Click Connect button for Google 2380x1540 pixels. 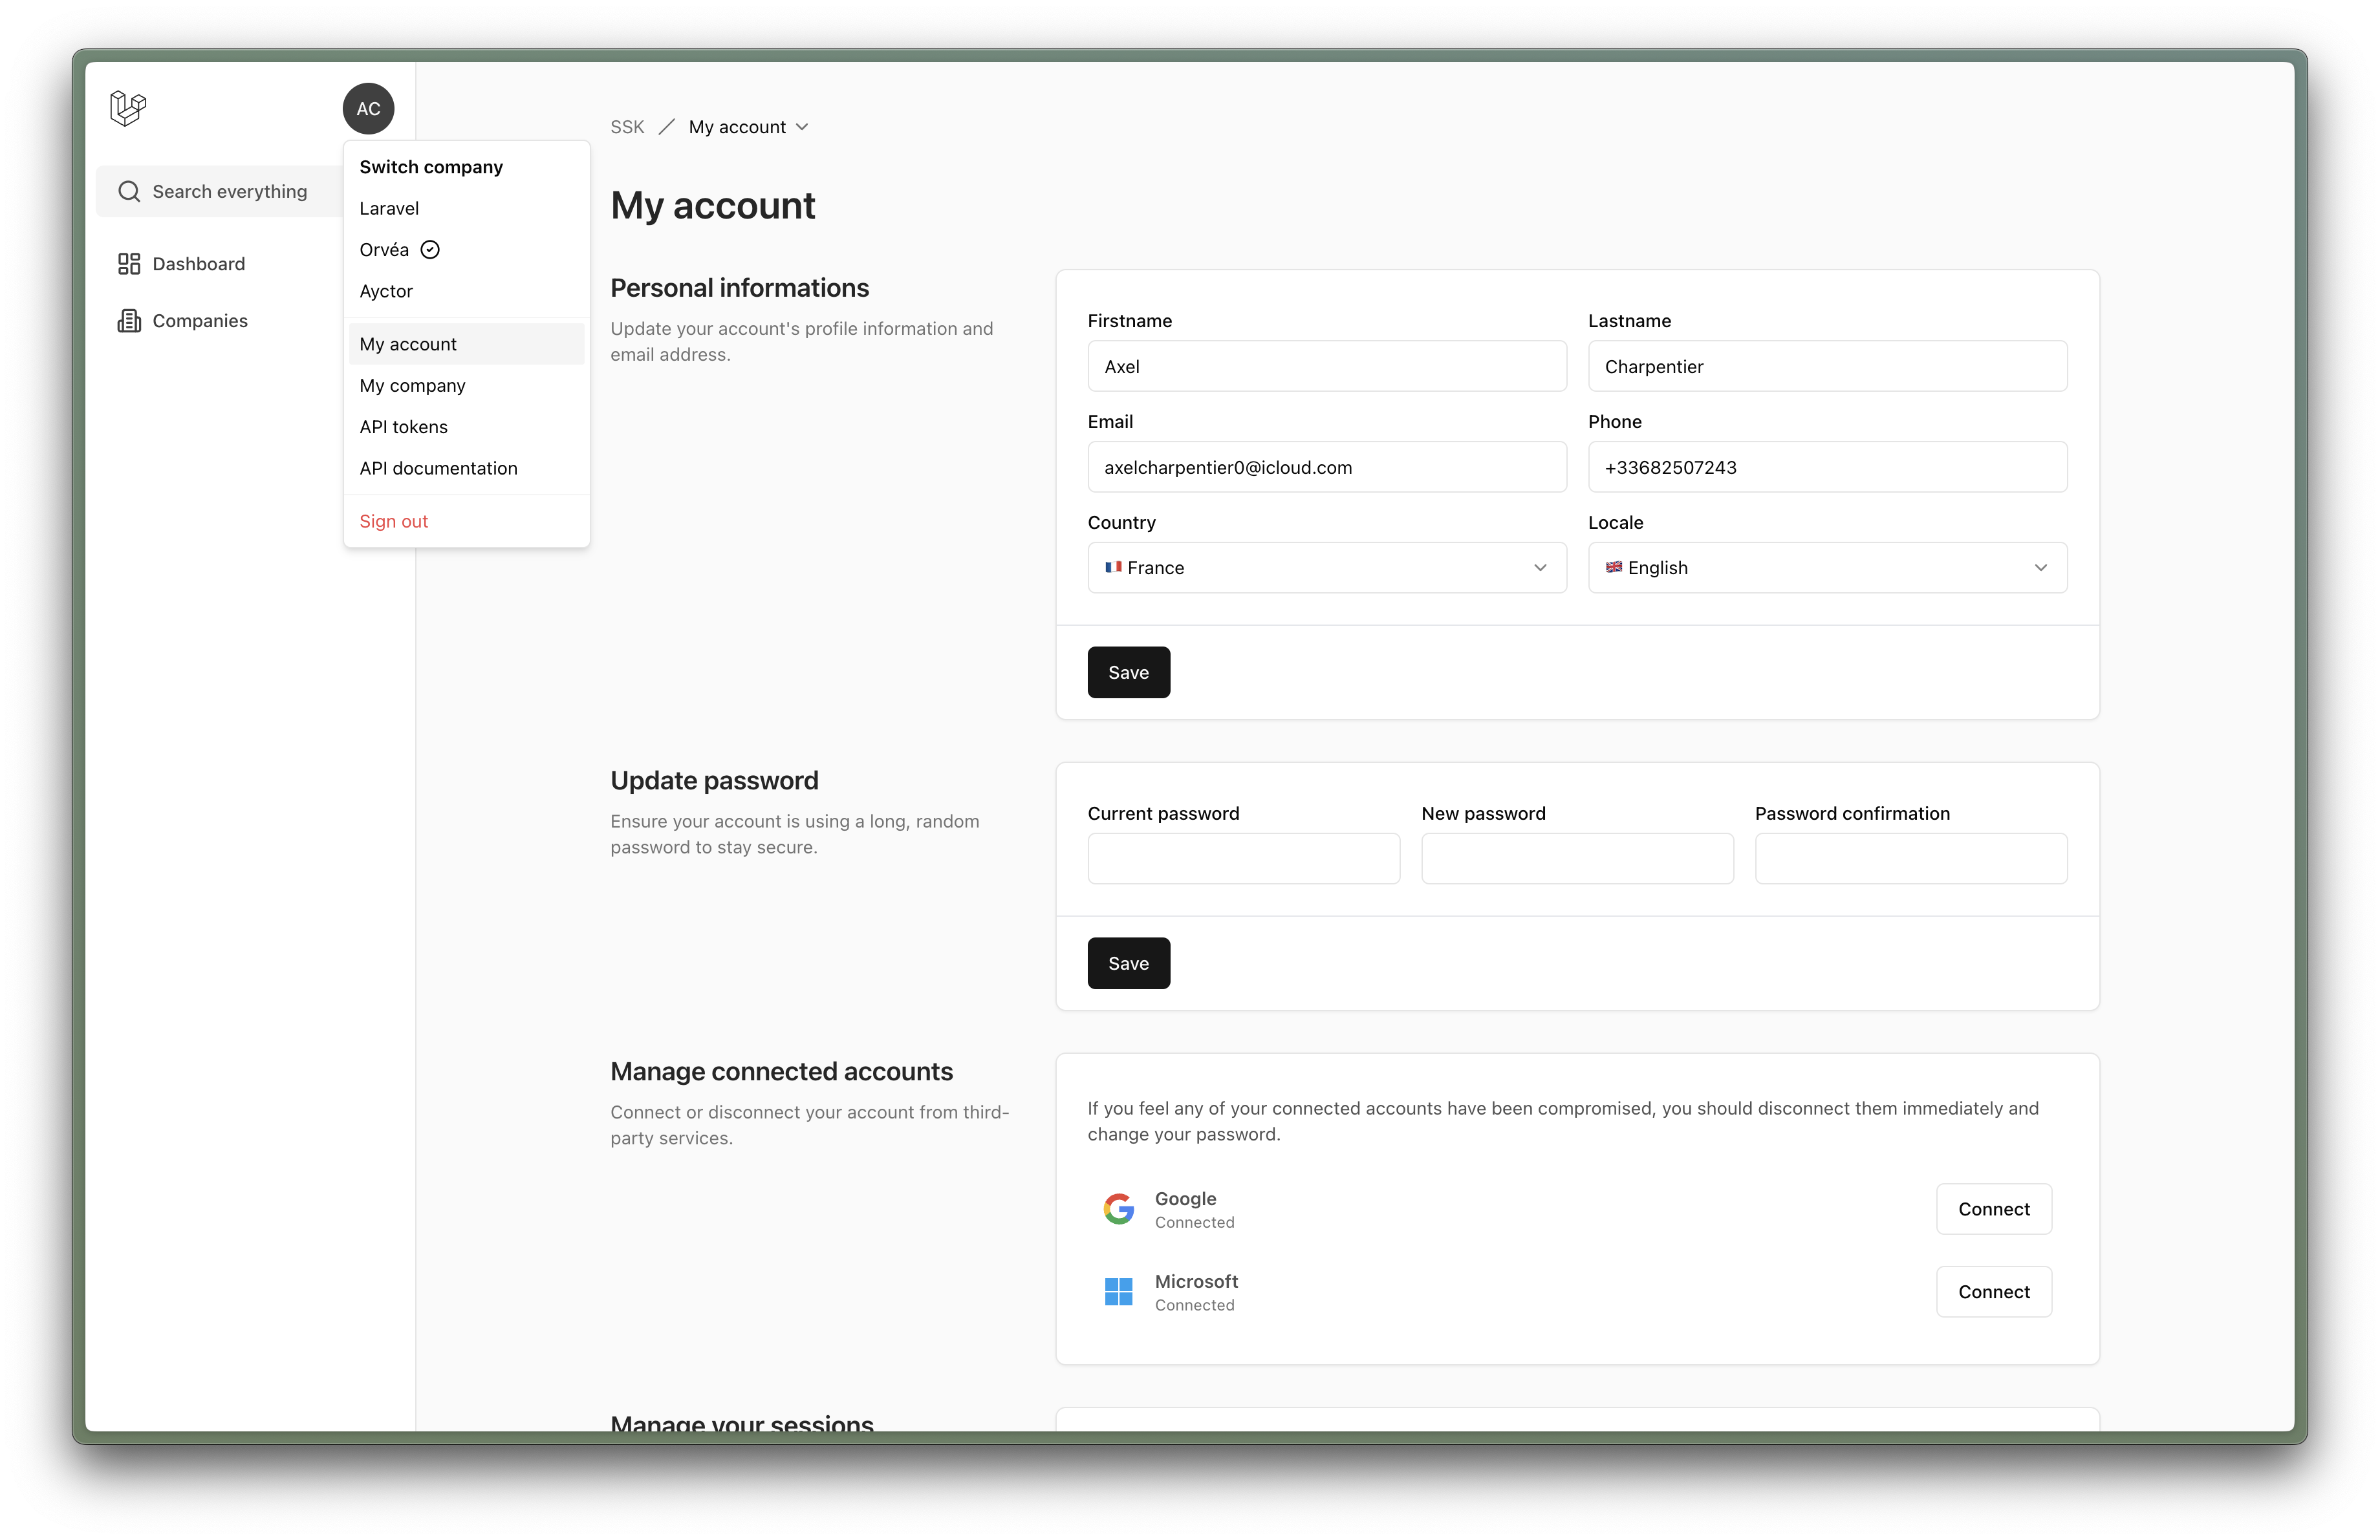1994,1209
